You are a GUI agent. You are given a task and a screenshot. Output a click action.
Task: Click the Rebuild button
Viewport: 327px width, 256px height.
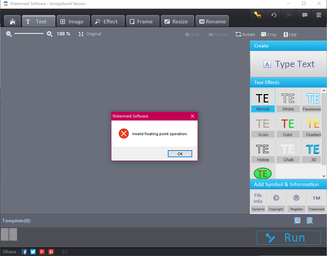point(218,34)
